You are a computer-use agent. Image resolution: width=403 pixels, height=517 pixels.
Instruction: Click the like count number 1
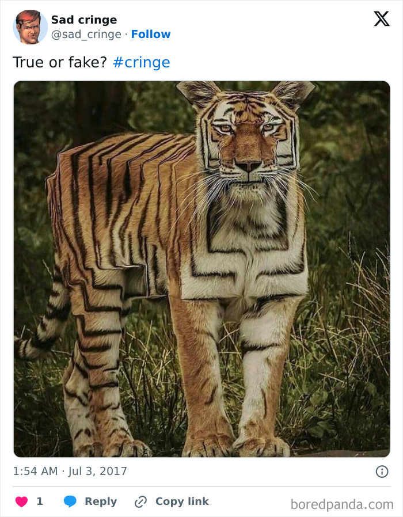40,501
